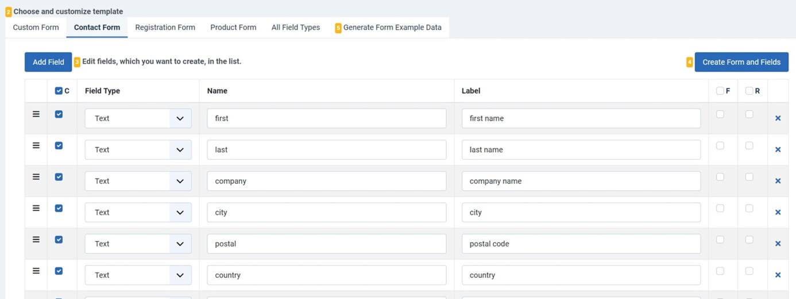Toggle the header C select-all checkbox

click(x=59, y=91)
